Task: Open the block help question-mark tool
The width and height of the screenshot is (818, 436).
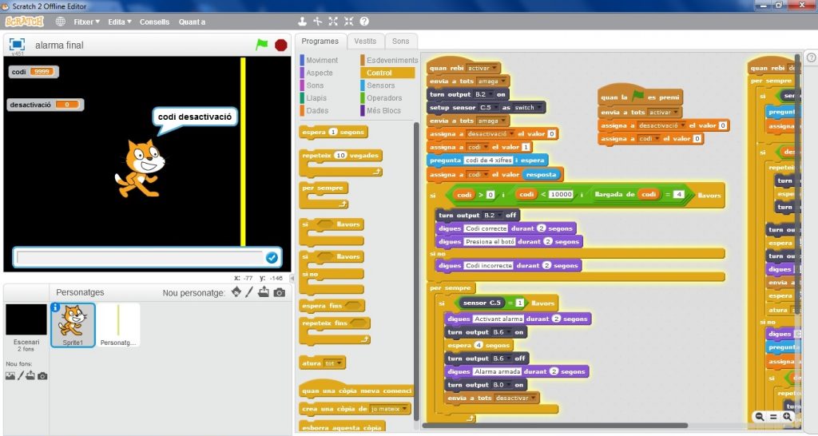Action: point(364,22)
